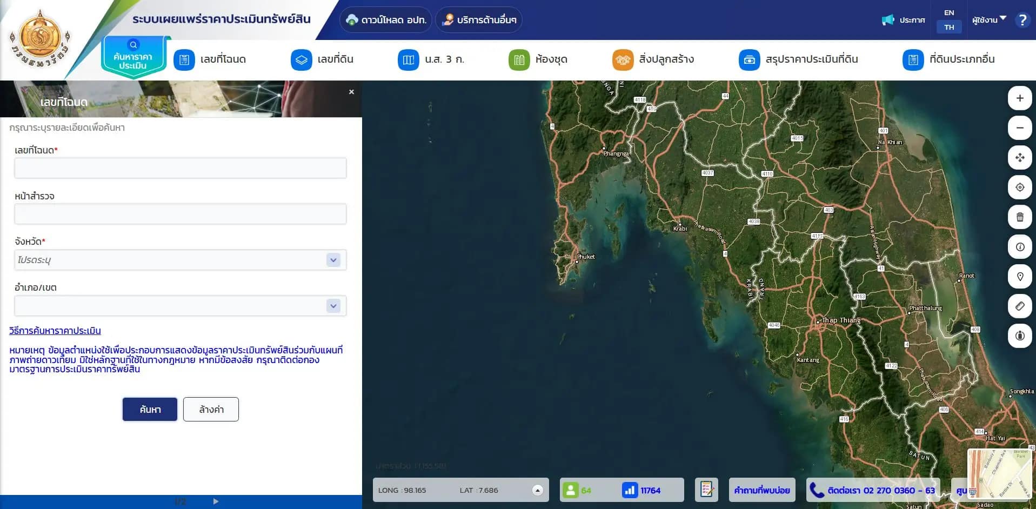
Task: Open the ผู้ใช้งาน user menu
Action: pyautogui.click(x=988, y=20)
